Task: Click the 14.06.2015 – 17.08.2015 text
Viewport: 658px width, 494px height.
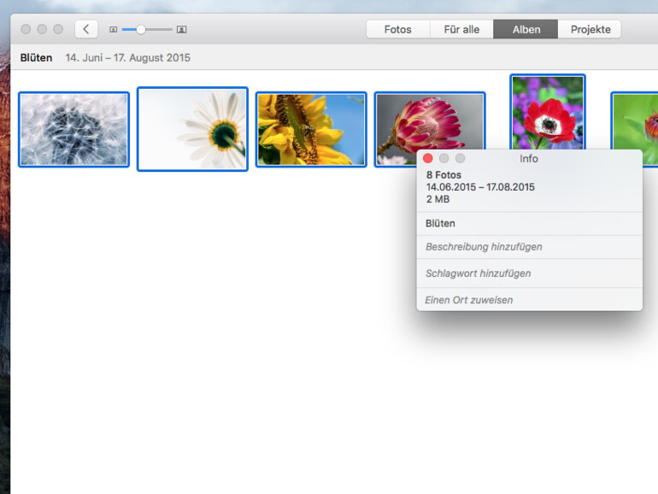Action: (480, 187)
